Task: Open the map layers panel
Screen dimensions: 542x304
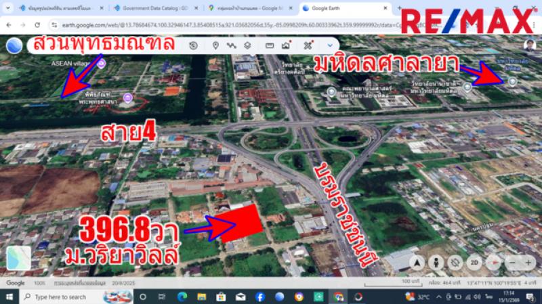Action: point(247,45)
